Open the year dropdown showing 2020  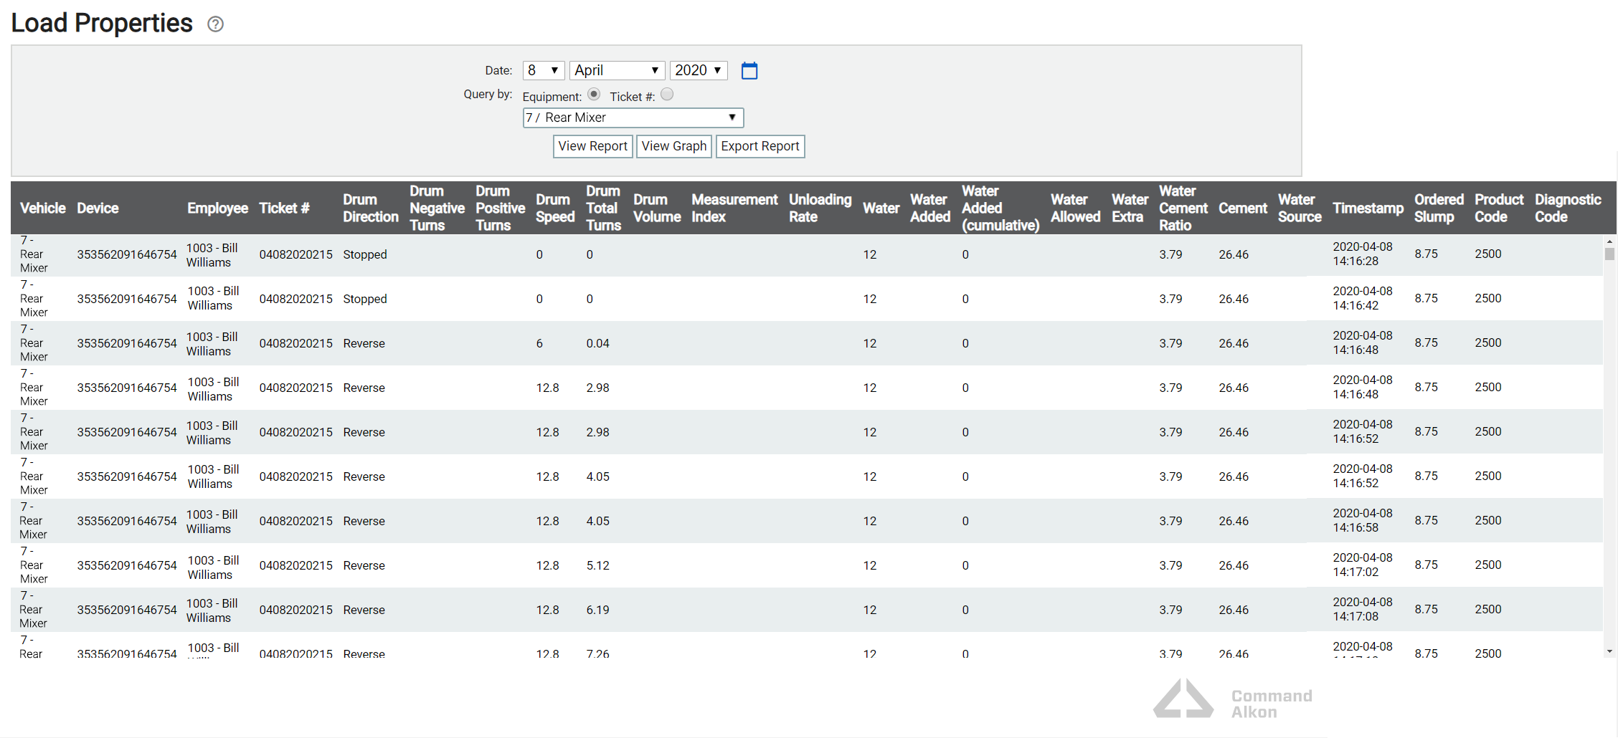(x=699, y=70)
